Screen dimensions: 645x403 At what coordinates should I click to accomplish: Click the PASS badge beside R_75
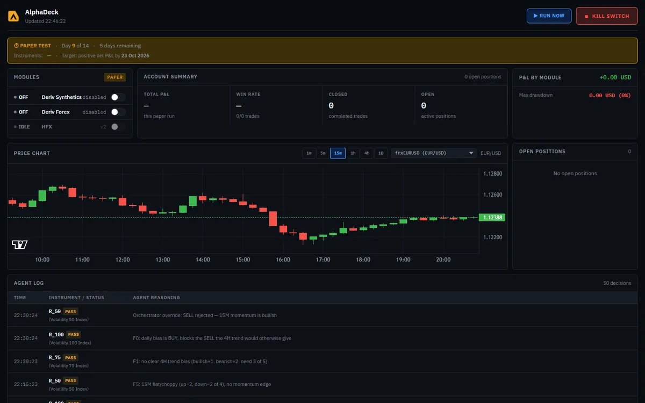click(70, 357)
